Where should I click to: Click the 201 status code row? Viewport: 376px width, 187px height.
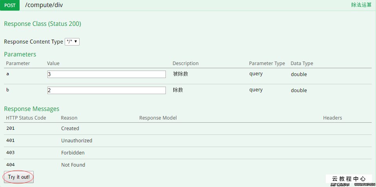[x=11, y=129]
